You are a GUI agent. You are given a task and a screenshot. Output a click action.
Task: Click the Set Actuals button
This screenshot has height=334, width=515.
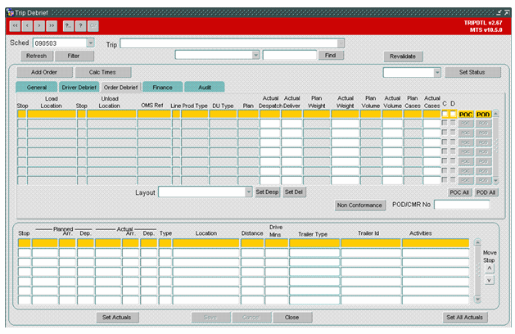click(x=117, y=318)
